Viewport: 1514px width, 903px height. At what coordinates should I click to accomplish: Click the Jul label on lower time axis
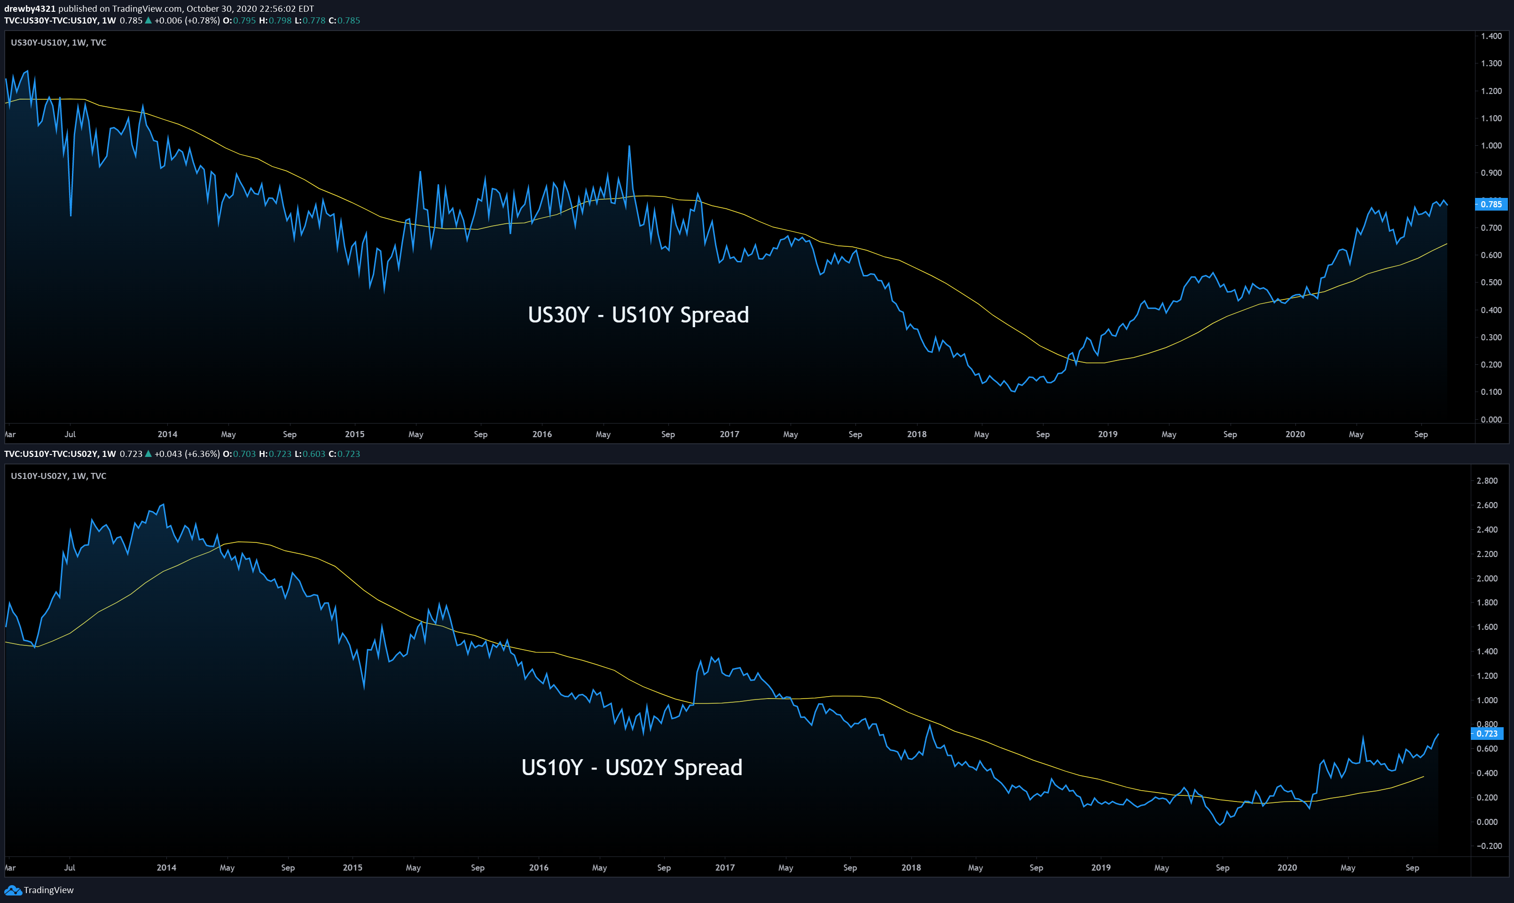[x=70, y=868]
